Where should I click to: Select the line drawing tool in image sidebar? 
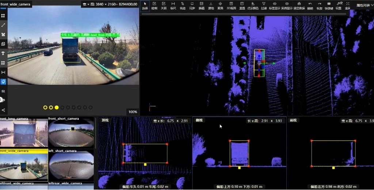3,25
